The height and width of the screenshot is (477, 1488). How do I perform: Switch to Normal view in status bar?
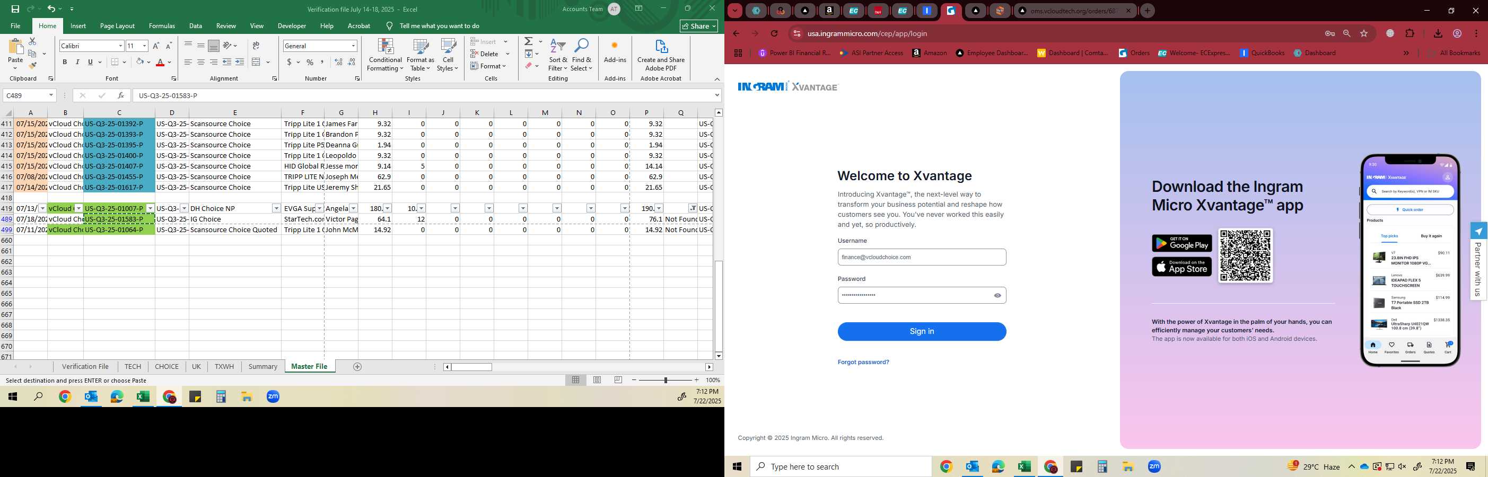(x=576, y=380)
